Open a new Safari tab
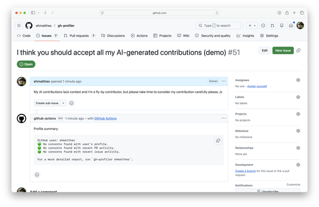The width and height of the screenshot is (319, 207). [x=294, y=13]
